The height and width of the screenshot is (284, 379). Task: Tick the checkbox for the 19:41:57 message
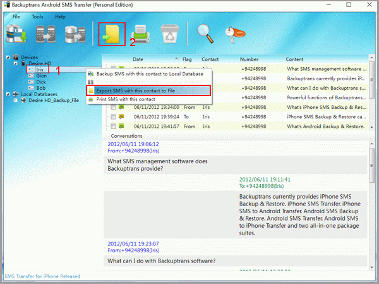(113, 126)
